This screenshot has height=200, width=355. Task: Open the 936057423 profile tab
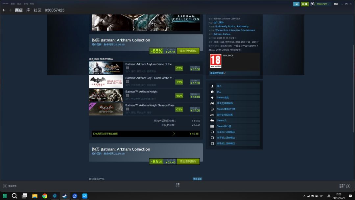tap(55, 10)
